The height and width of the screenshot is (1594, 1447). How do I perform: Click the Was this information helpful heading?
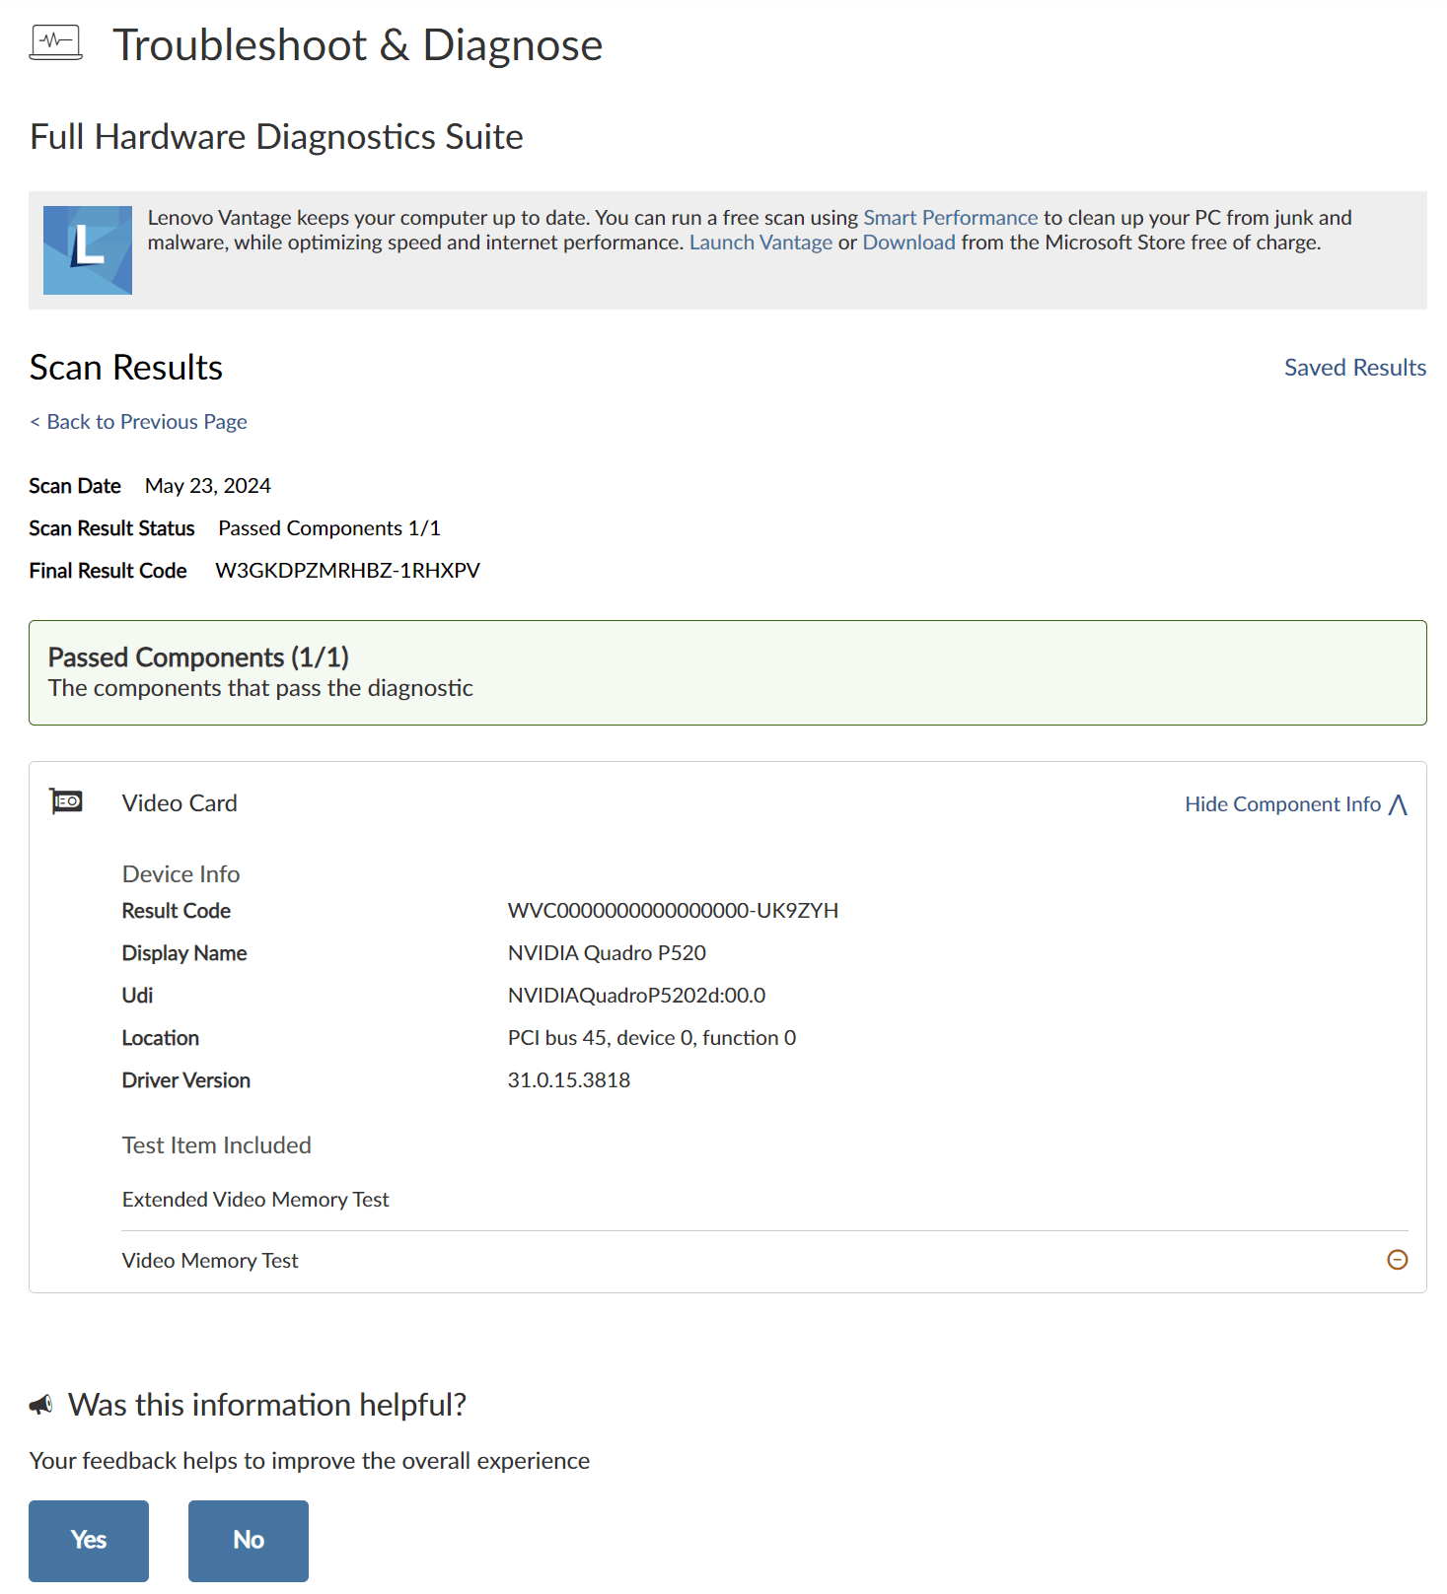coord(267,1405)
